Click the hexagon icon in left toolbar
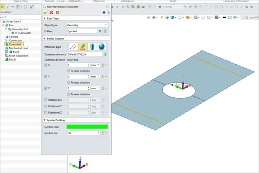The height and width of the screenshot is (173, 259). point(25,7)
